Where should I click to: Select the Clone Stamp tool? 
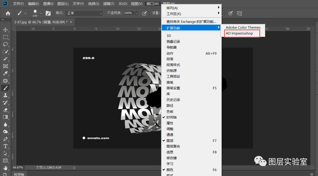6,95
